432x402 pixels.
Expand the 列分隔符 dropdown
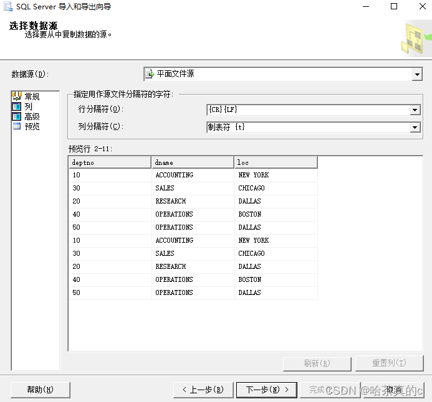click(x=415, y=128)
